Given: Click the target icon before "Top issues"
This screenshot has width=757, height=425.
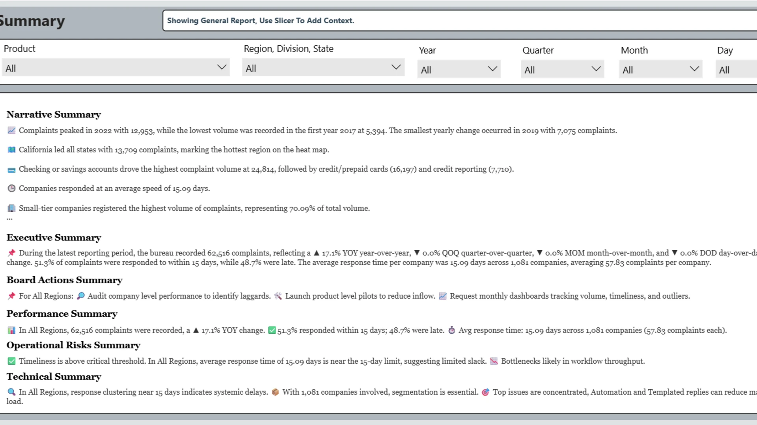Looking at the screenshot, I should click(x=485, y=392).
